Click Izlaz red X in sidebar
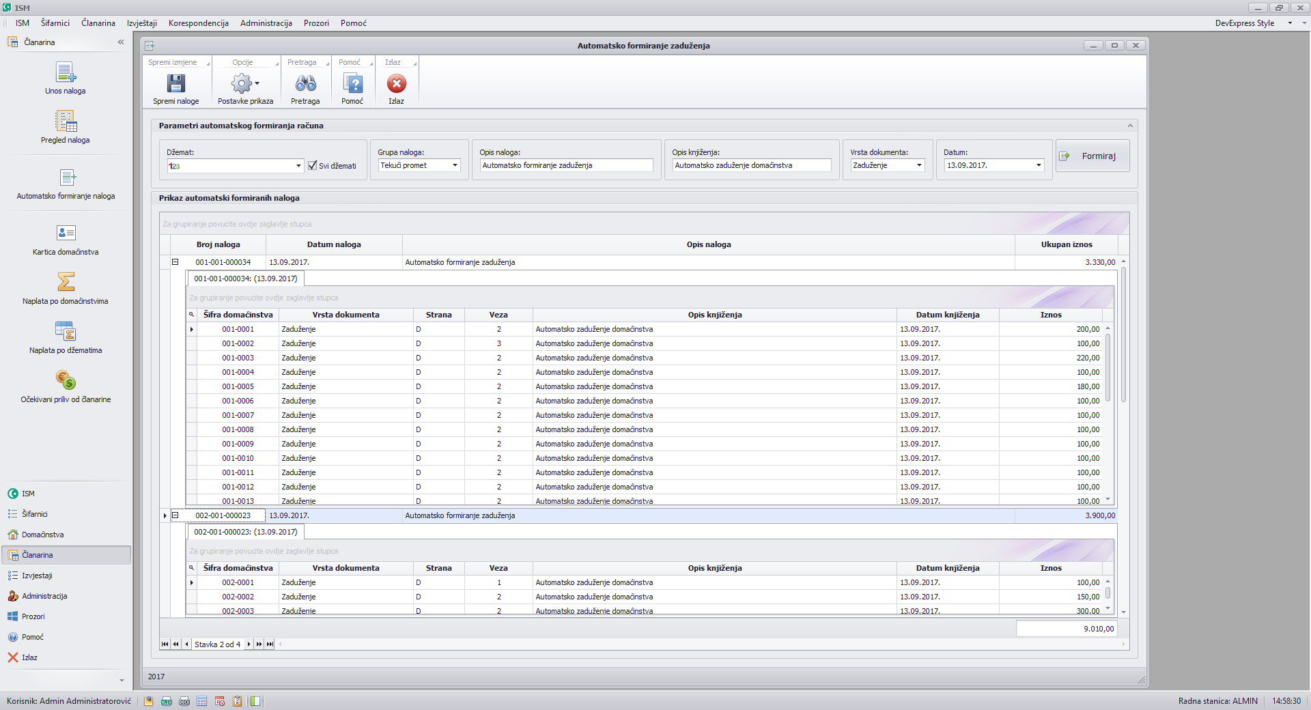Image resolution: width=1311 pixels, height=710 pixels. coord(13,657)
